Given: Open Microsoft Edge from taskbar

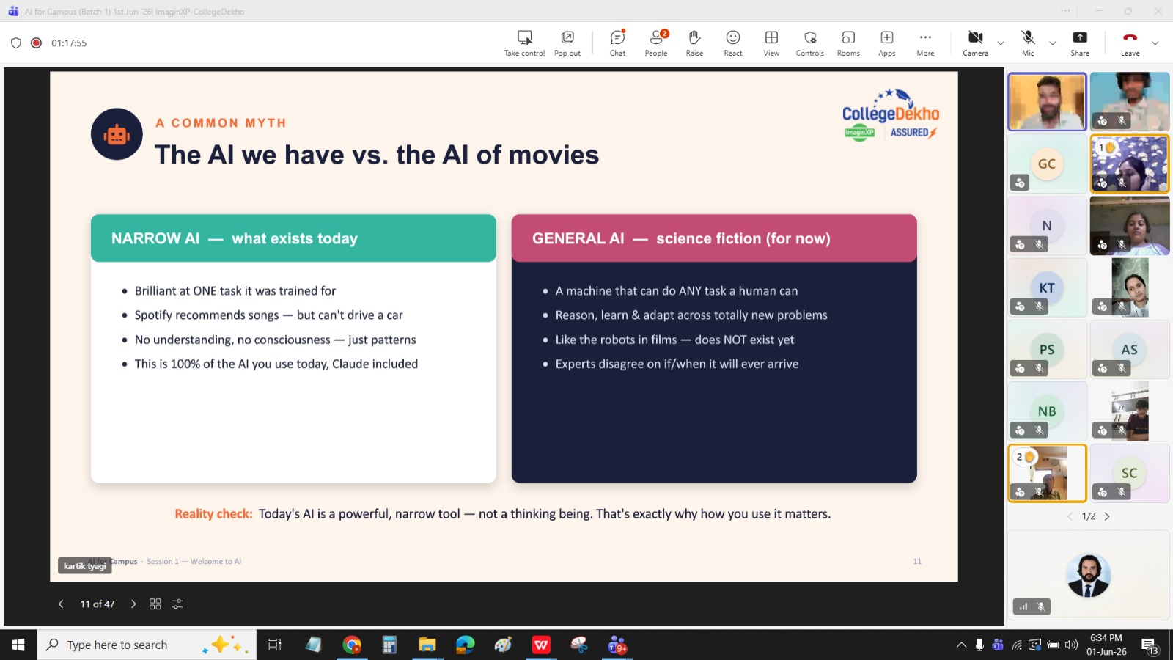Looking at the screenshot, I should coord(465,645).
